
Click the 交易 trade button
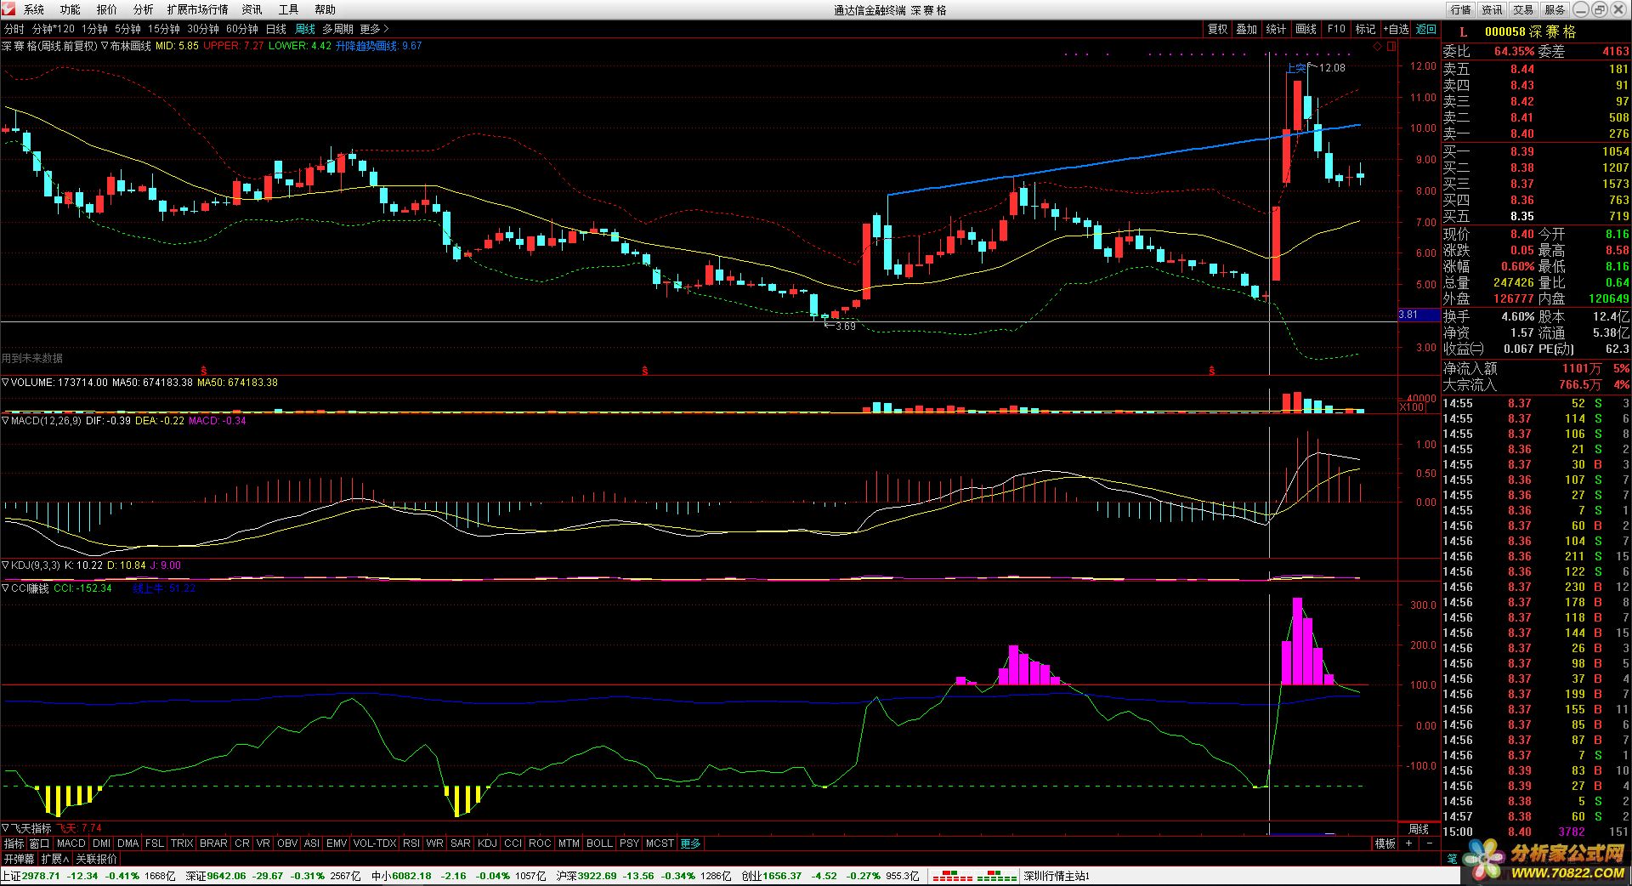click(1524, 9)
